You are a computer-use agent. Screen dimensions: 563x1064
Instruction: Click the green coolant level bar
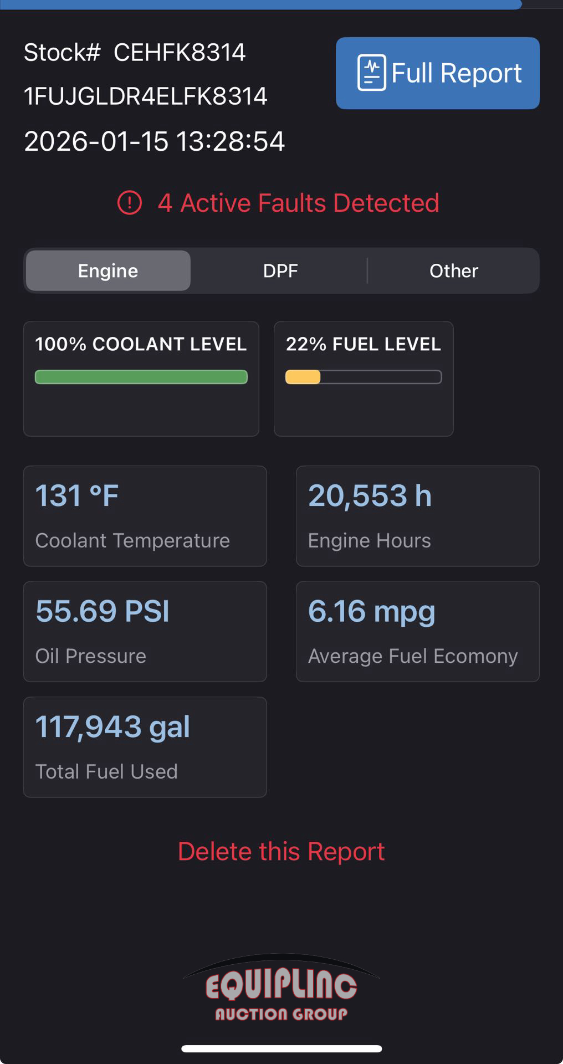[141, 377]
